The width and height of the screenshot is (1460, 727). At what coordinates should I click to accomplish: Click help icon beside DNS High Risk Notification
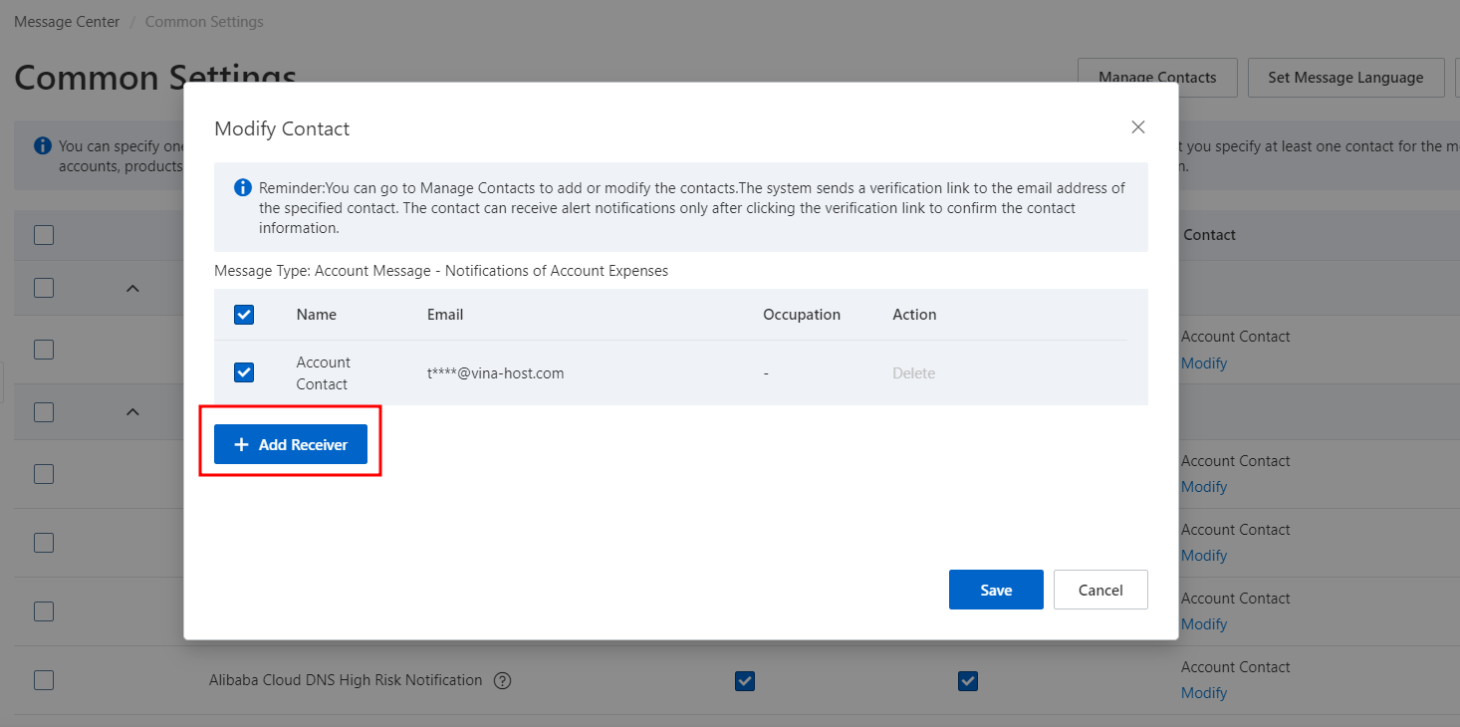coord(503,681)
